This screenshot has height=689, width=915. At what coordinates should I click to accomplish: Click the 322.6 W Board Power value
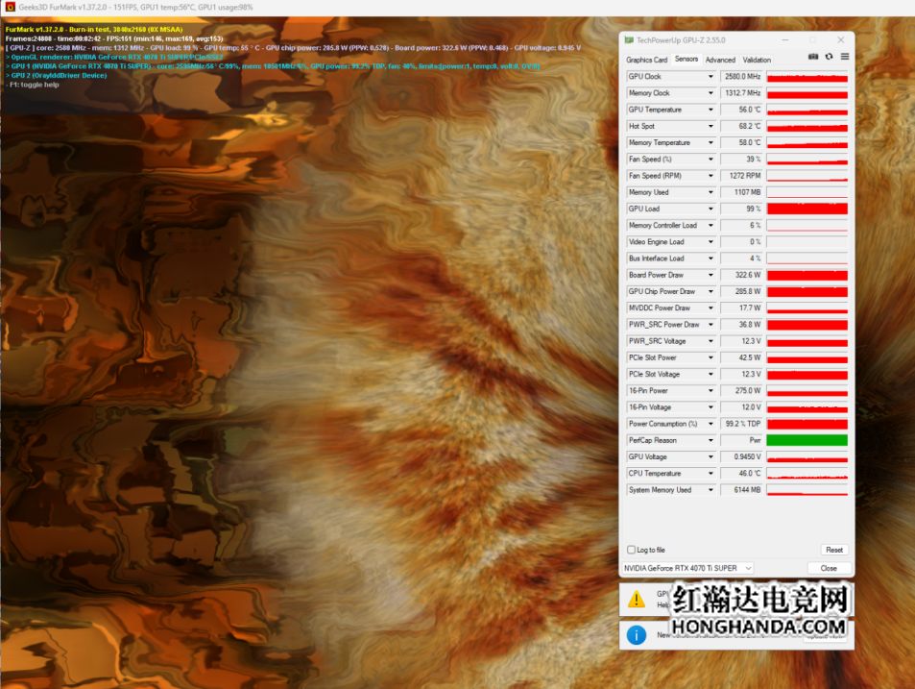(741, 275)
